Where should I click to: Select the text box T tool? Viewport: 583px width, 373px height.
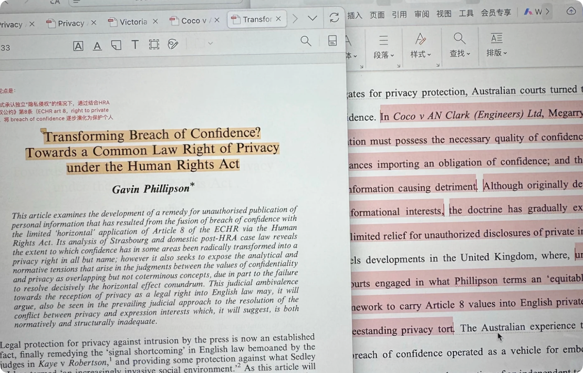tap(135, 45)
